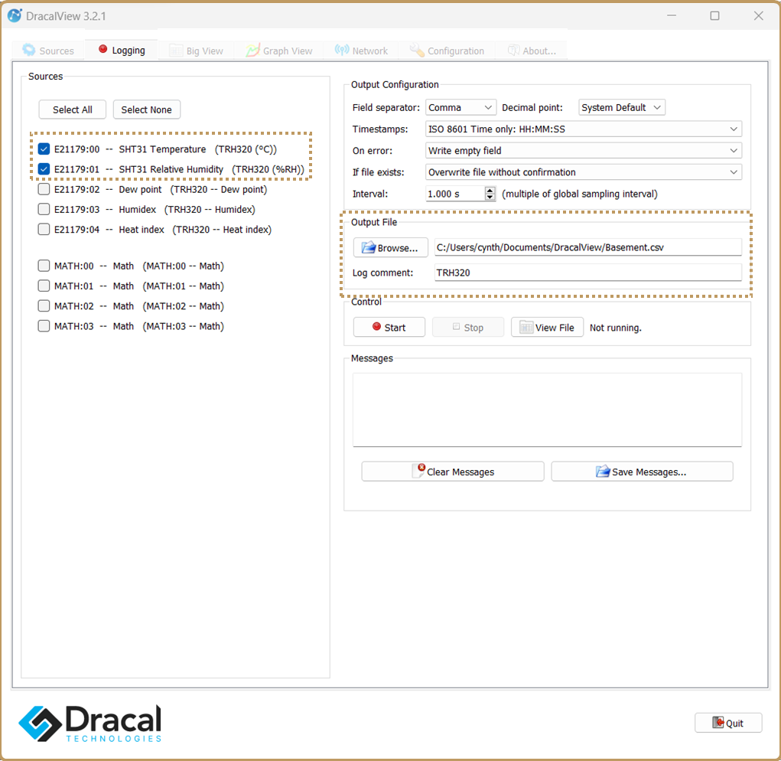This screenshot has height=761, width=781.
Task: Click the Clear Messages button
Action: pyautogui.click(x=453, y=472)
